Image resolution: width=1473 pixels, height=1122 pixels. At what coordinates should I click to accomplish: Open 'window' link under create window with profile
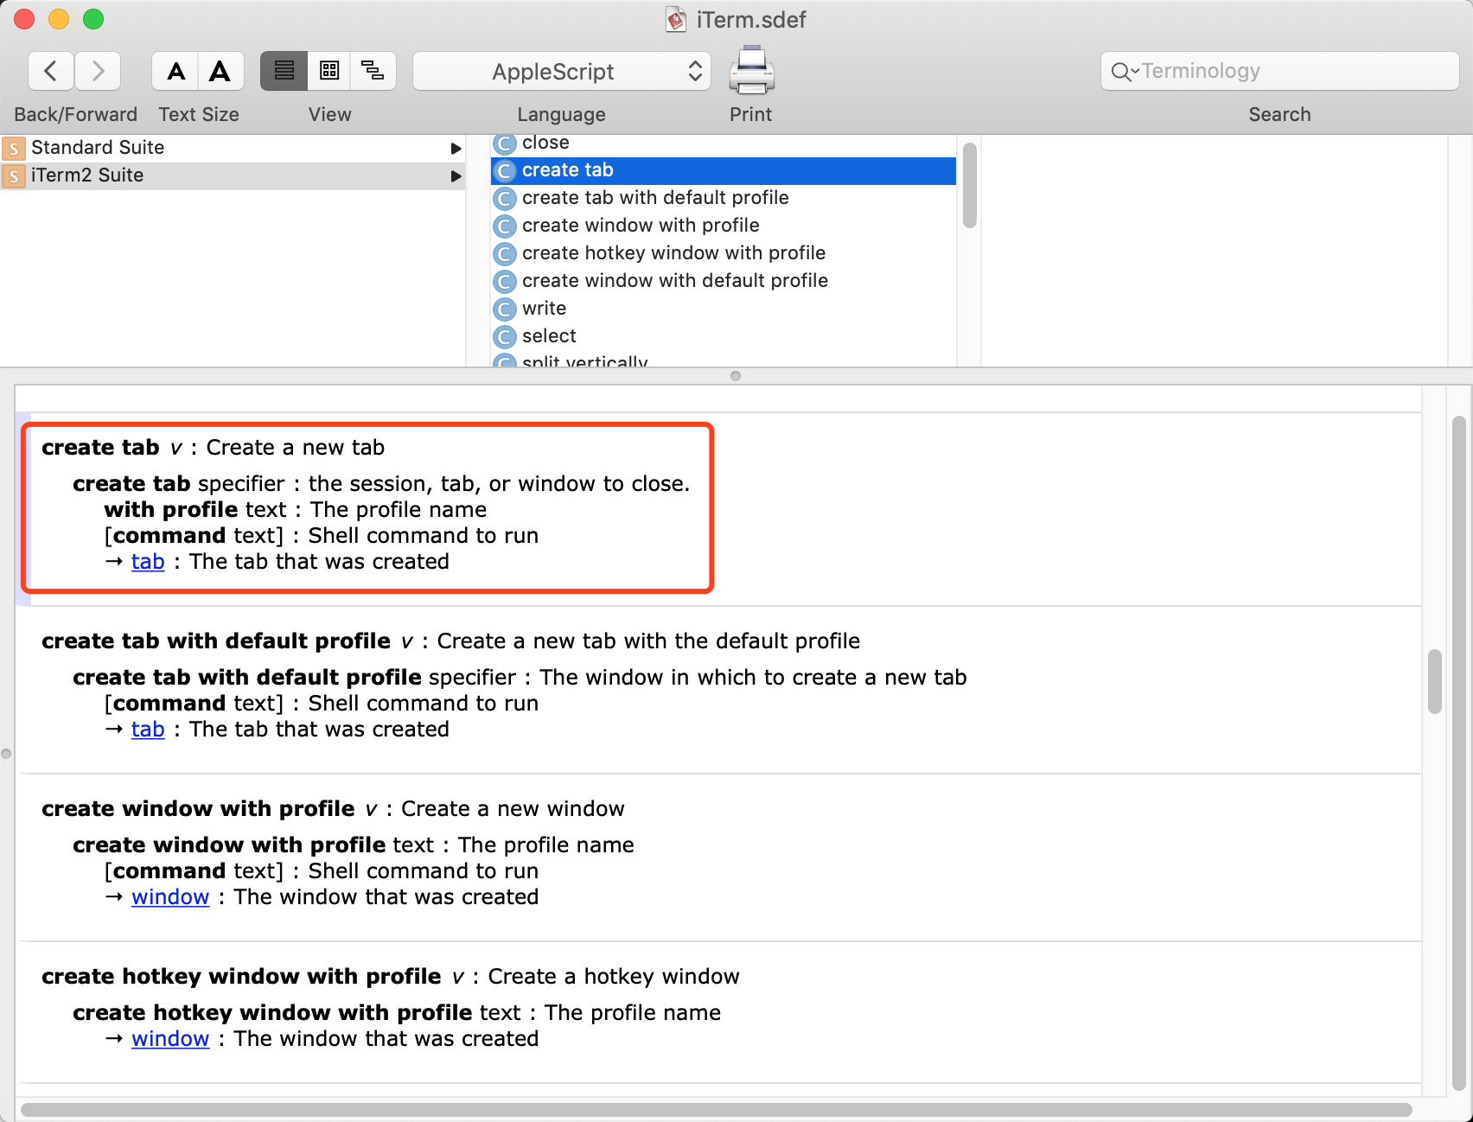[x=170, y=897]
